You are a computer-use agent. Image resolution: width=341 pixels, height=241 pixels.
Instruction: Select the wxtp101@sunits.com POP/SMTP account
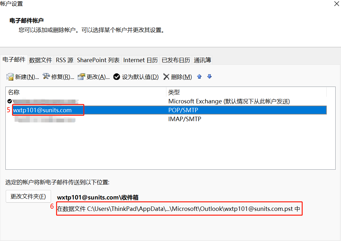point(42,110)
